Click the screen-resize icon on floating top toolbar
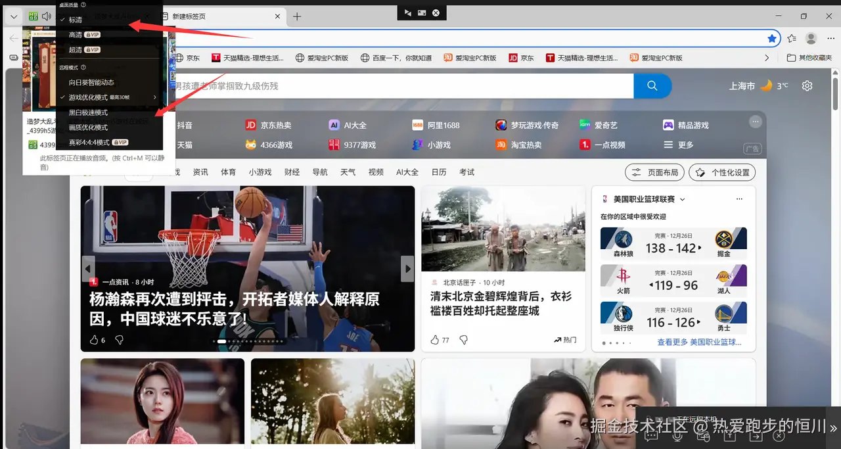This screenshot has height=449, width=841. point(420,12)
